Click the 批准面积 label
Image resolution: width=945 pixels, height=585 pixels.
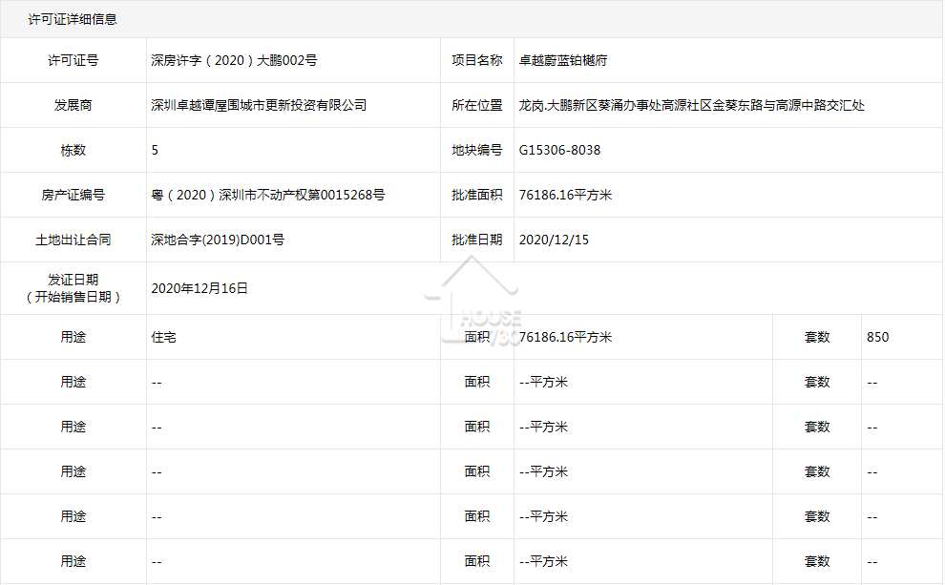(x=476, y=195)
